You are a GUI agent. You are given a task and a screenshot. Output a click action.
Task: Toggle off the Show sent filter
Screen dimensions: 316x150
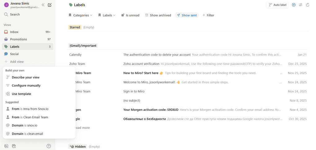[187, 15]
